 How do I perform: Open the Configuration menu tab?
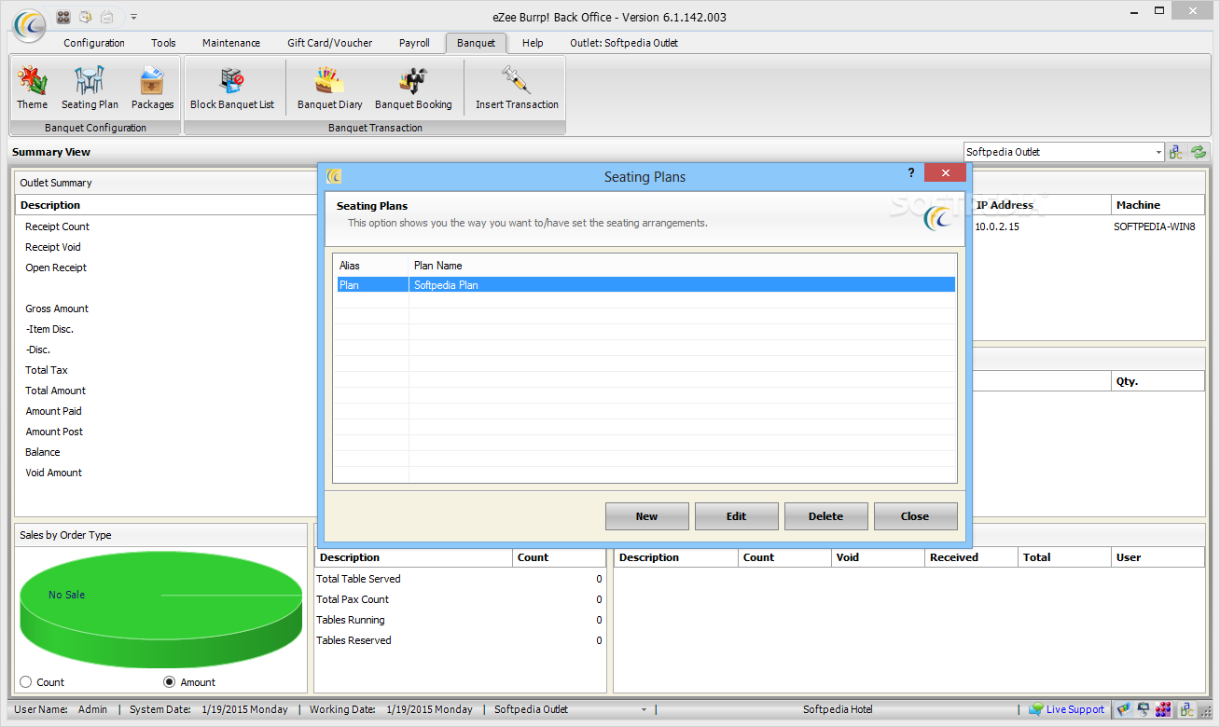(x=94, y=43)
